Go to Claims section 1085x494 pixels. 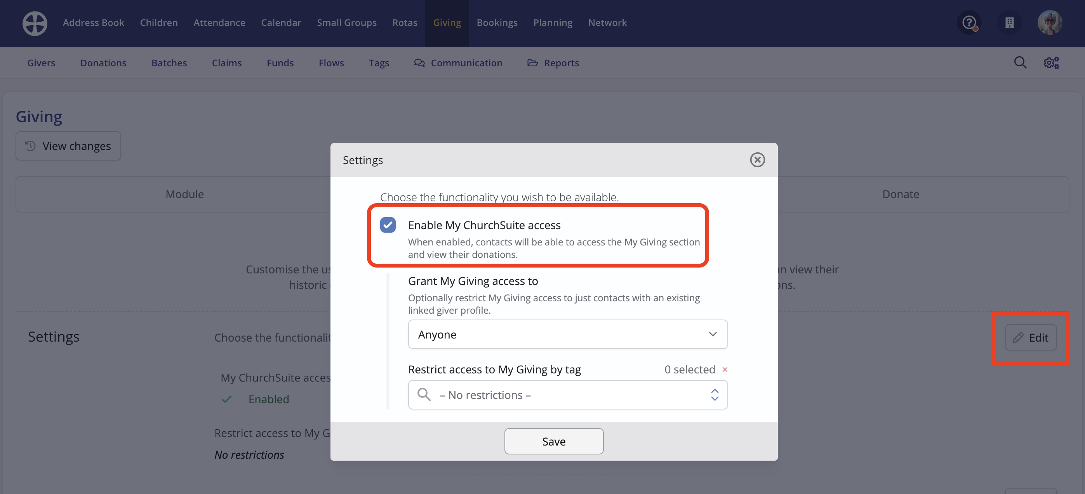pyautogui.click(x=227, y=63)
